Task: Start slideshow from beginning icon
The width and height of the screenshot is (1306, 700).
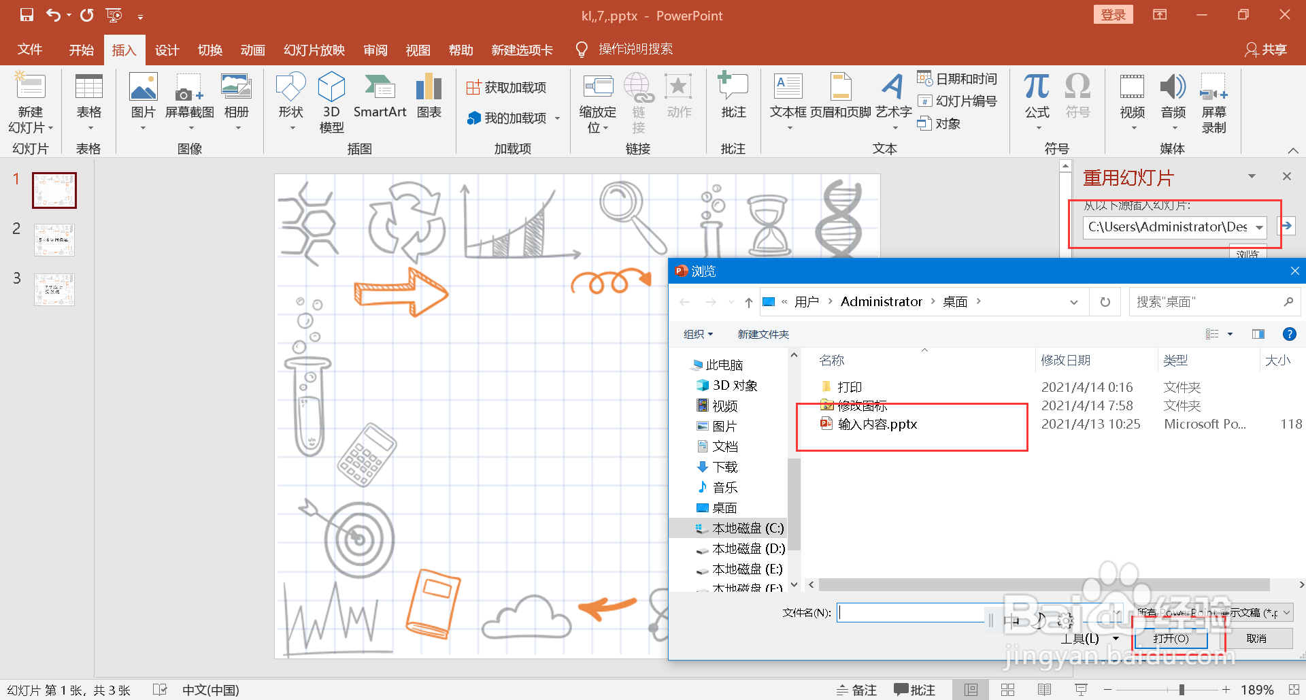Action: (x=114, y=15)
